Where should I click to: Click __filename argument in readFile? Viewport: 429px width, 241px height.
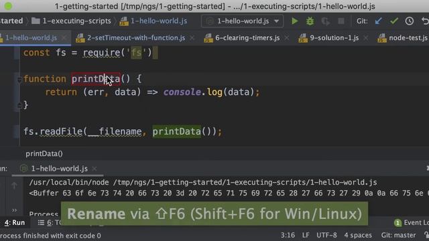point(115,132)
